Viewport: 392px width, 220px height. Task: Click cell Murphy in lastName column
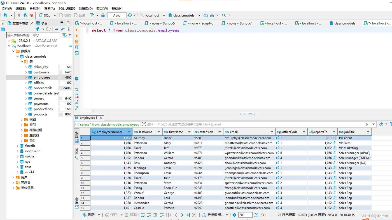(x=147, y=138)
